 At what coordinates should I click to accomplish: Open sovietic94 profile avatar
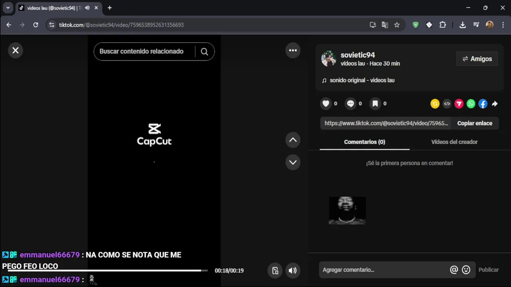point(329,59)
